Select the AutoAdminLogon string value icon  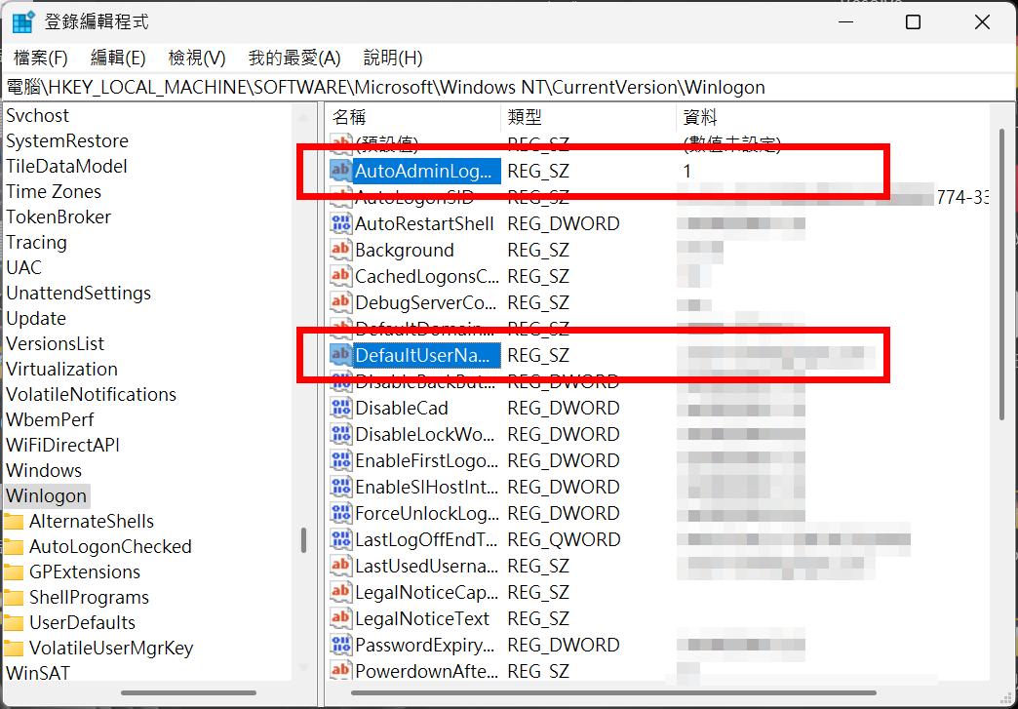click(x=341, y=171)
